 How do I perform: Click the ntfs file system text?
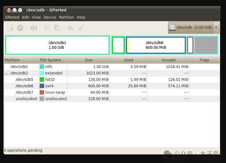point(48,66)
